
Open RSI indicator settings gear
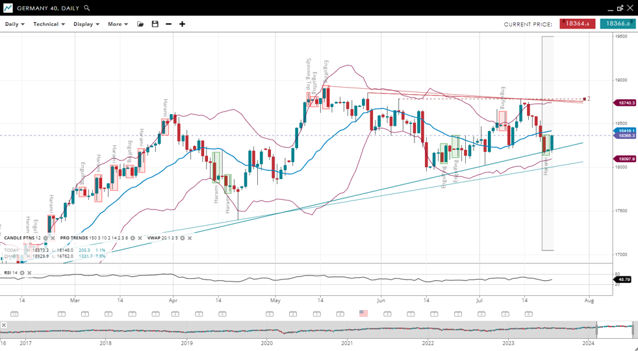pyautogui.click(x=22, y=273)
